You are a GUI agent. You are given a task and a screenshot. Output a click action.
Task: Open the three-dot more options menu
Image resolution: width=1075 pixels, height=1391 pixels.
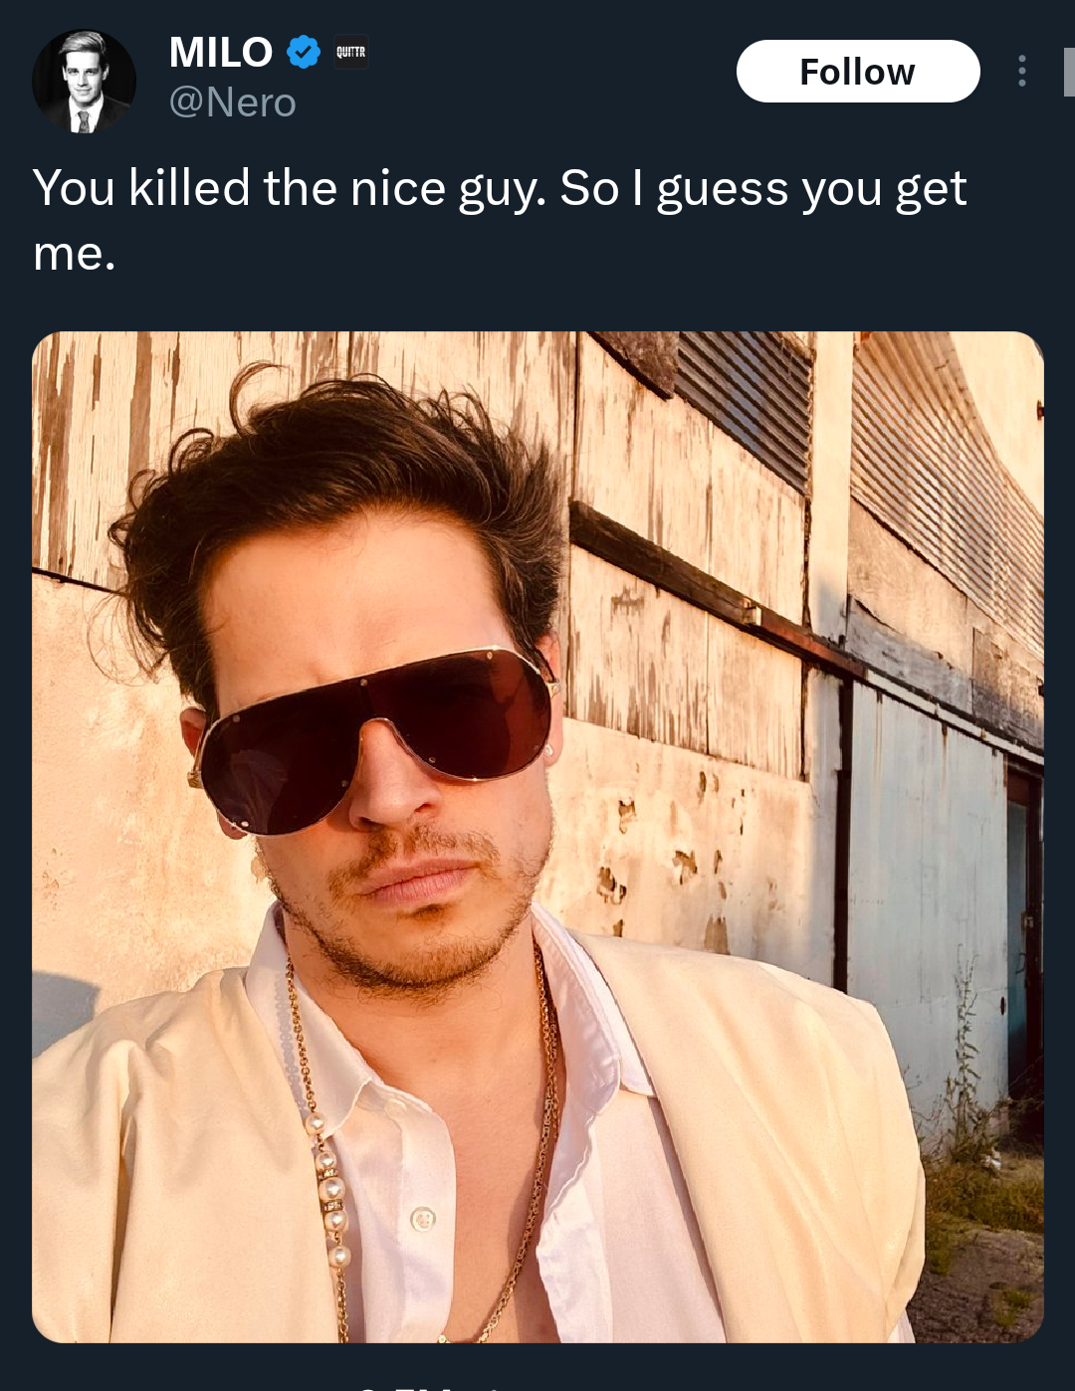click(x=1021, y=71)
